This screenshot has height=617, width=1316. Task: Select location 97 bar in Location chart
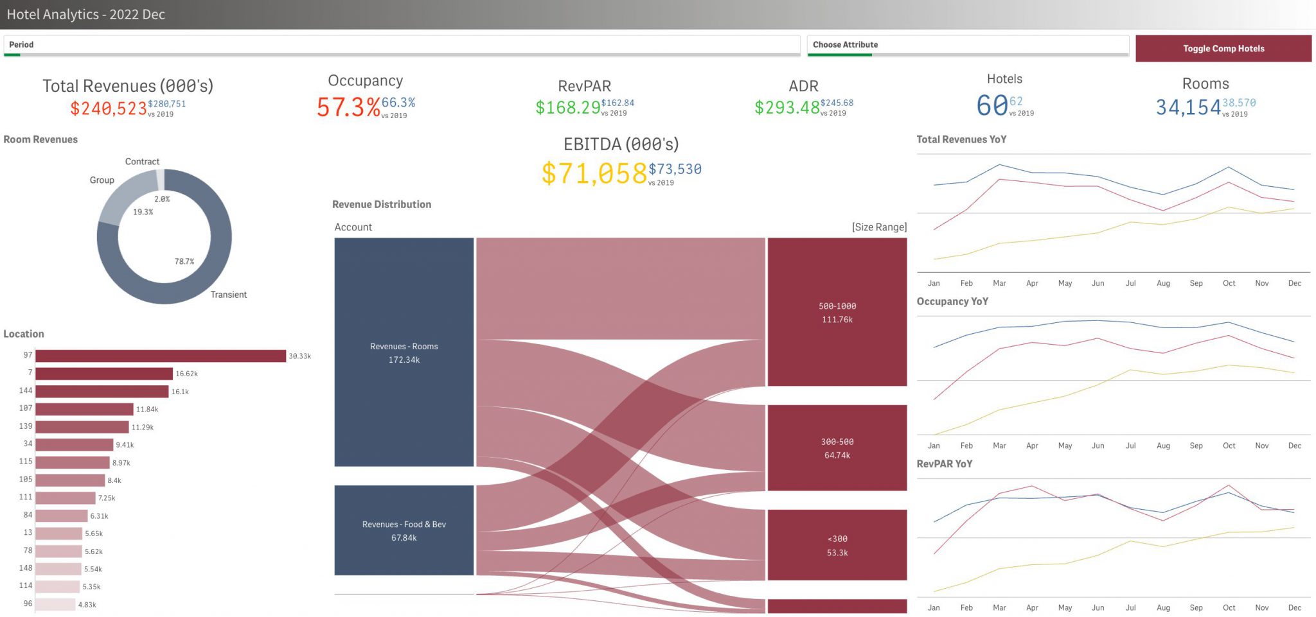[161, 354]
